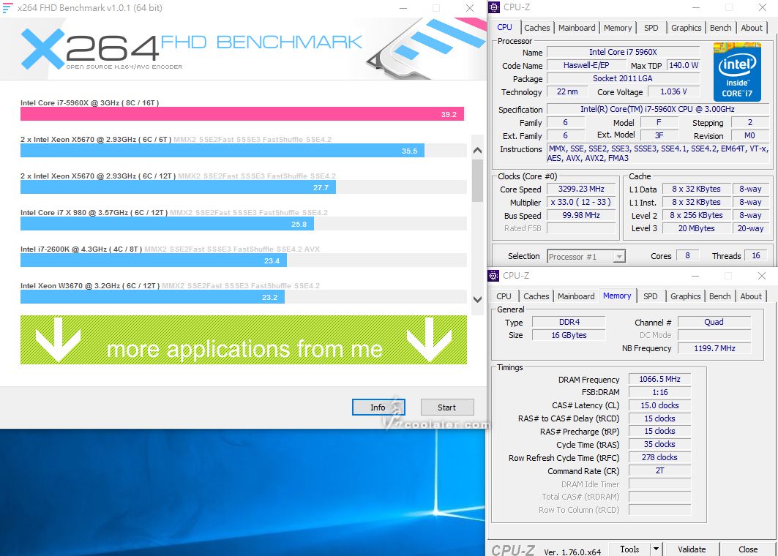Start the x264 benchmark

point(447,407)
